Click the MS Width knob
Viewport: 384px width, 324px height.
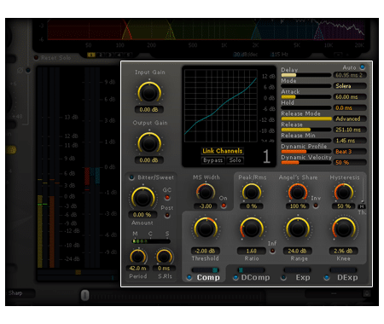[206, 193]
